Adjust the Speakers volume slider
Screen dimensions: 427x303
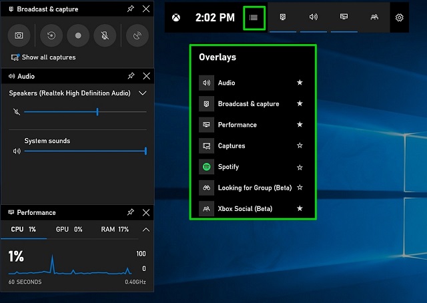coord(85,111)
